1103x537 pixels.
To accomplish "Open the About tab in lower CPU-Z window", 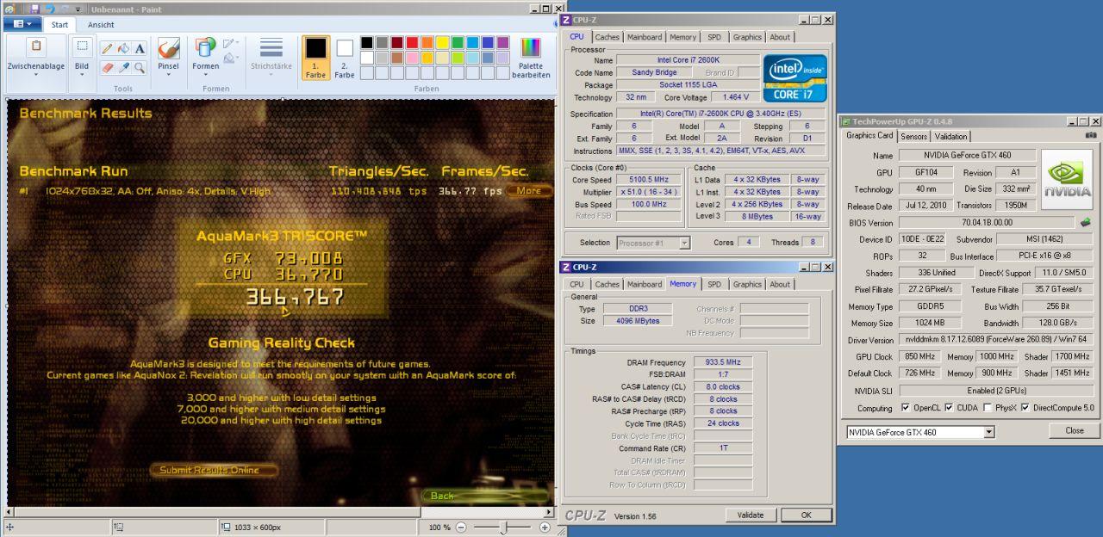I will tap(780, 284).
